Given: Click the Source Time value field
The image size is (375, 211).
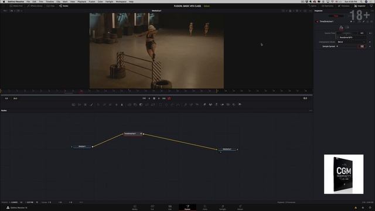Looking at the screenshot, I should point(362,33).
